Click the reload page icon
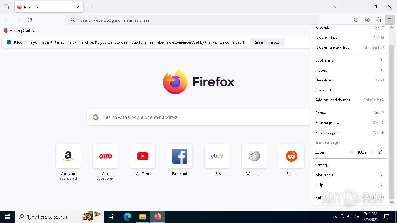Viewport: 397px width, 223px height. [x=30, y=20]
